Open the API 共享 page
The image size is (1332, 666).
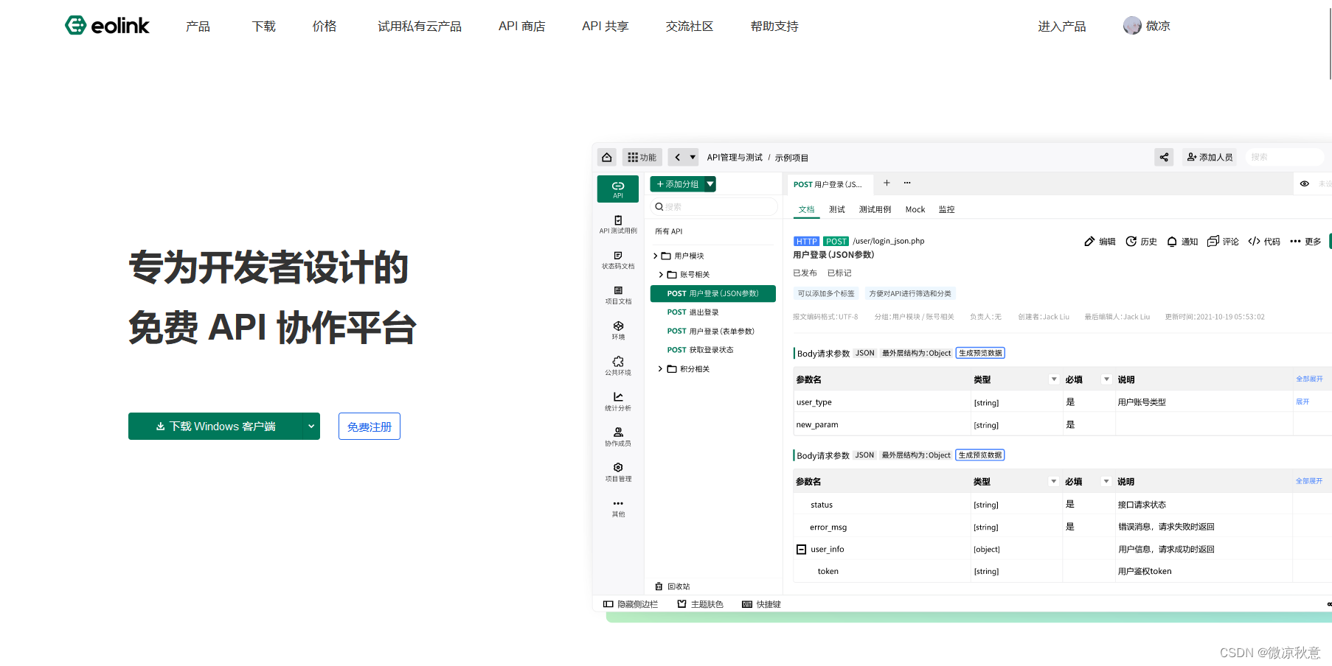(606, 27)
